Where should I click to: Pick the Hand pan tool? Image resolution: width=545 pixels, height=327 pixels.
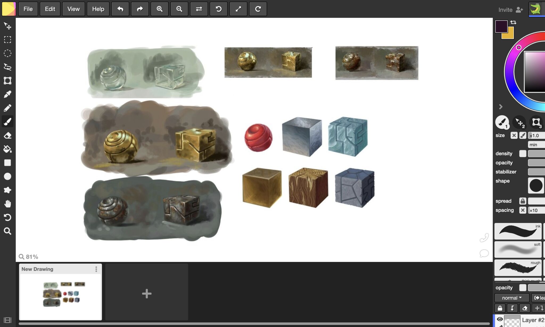click(7, 204)
